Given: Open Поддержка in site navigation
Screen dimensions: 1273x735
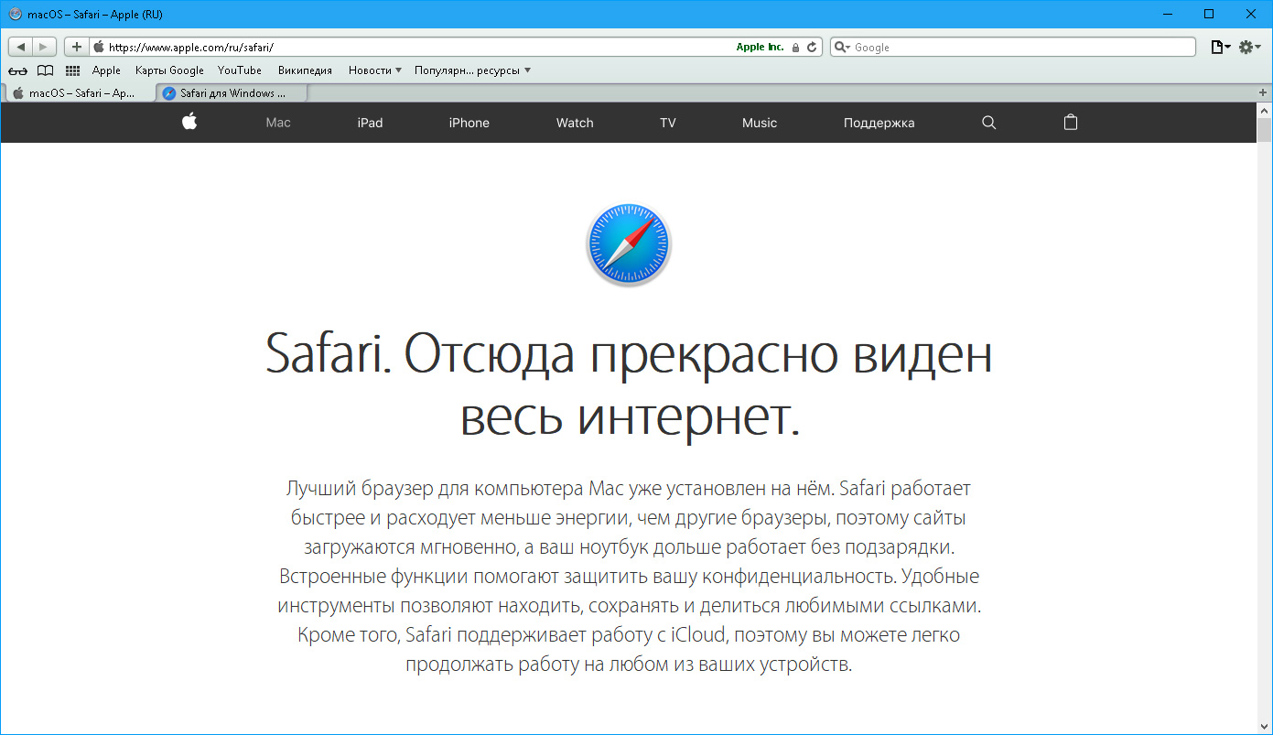Looking at the screenshot, I should [879, 123].
